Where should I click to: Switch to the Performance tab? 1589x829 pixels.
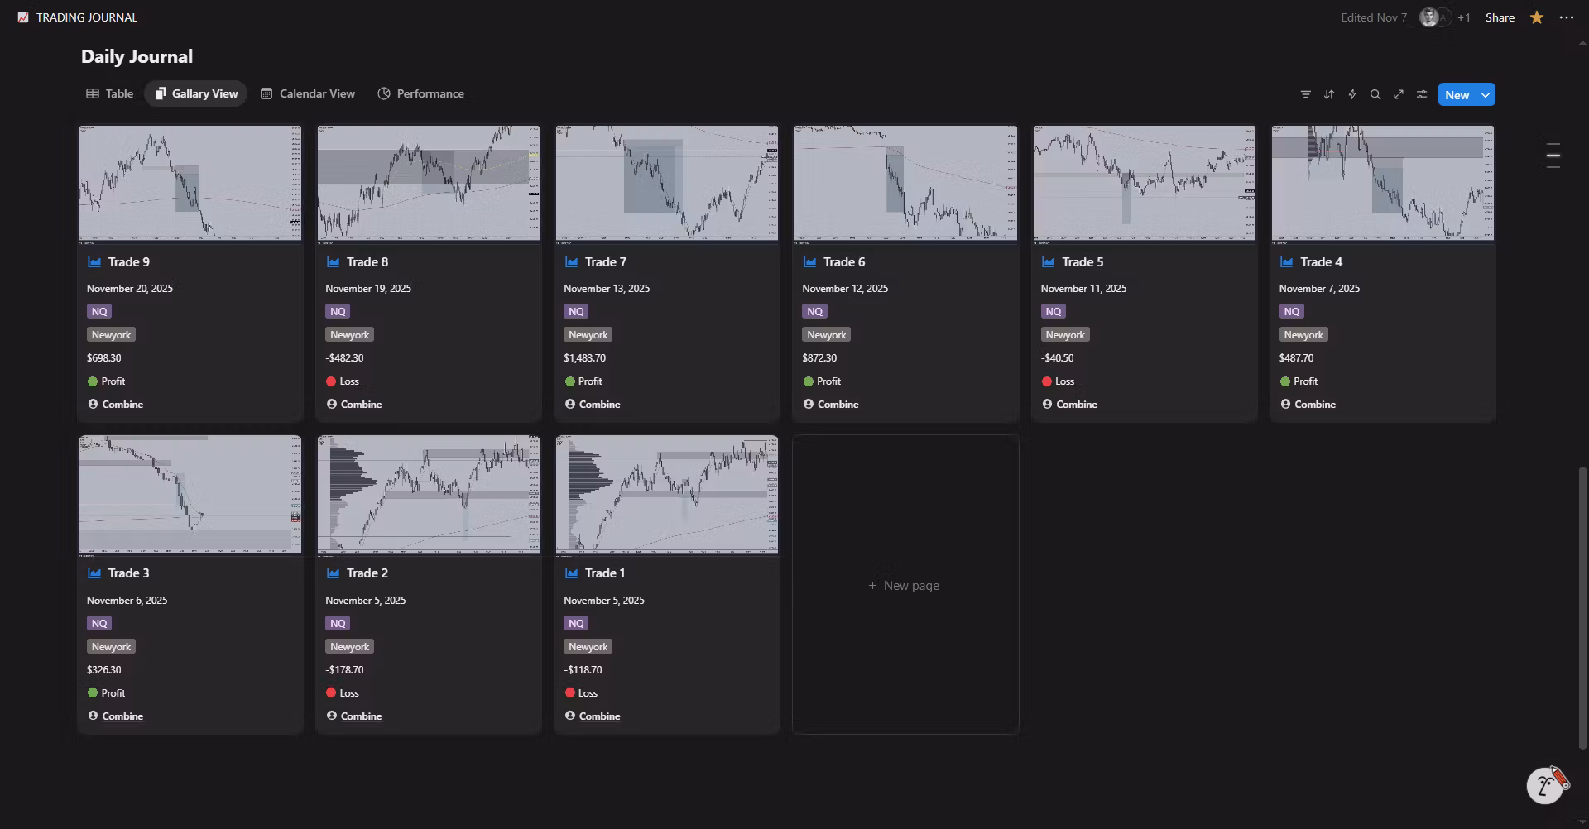coord(420,93)
